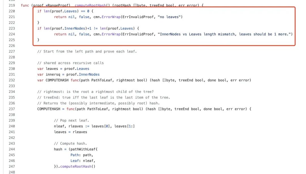
Task: Click ErrorWrap call on line 224
Action: pos(111,34)
